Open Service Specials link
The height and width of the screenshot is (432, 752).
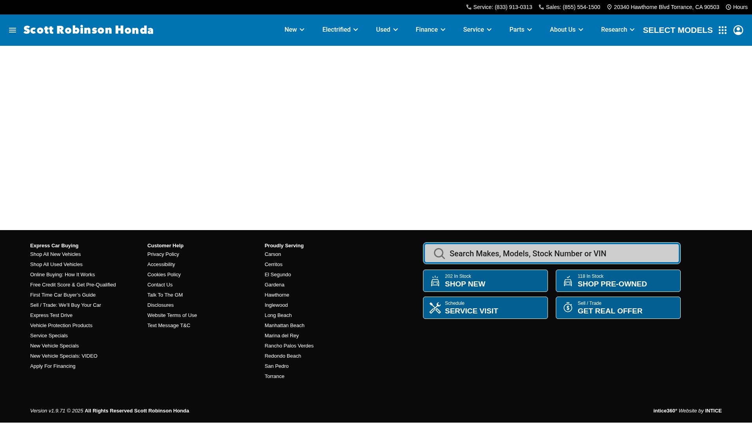[x=49, y=336]
